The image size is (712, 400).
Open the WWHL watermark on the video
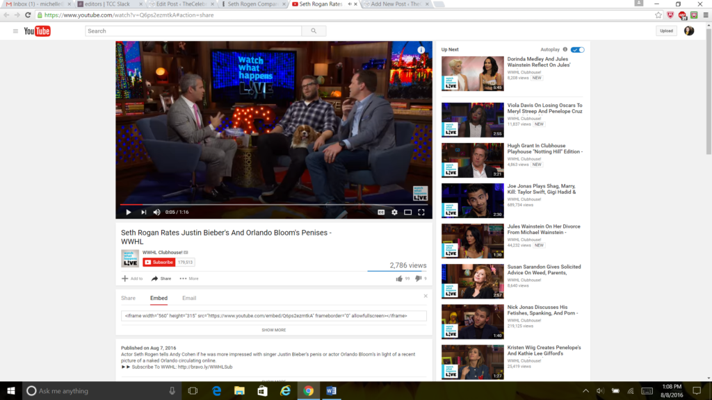click(x=420, y=193)
